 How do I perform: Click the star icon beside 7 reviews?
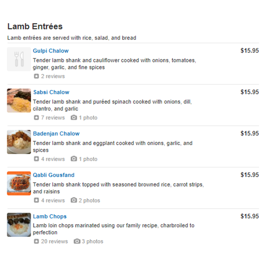(36, 117)
